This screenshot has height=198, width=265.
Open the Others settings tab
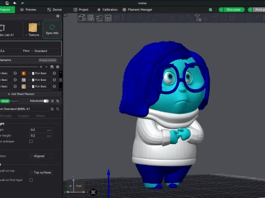pyautogui.click(x=40, y=116)
